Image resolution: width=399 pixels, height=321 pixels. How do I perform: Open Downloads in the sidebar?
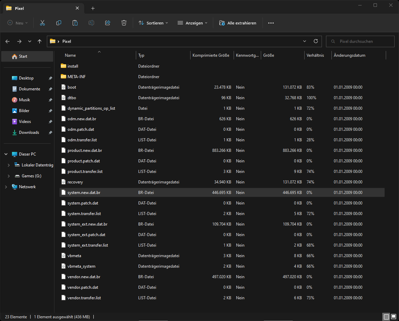[29, 132]
